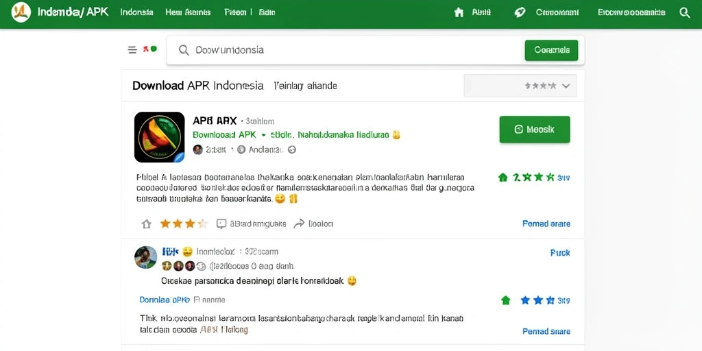
Task: Click the home icon next to Abiti
Action: click(x=459, y=12)
